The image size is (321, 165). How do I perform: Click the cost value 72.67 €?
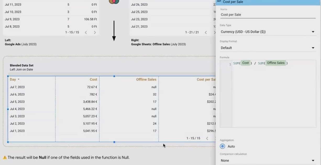tap(92, 87)
